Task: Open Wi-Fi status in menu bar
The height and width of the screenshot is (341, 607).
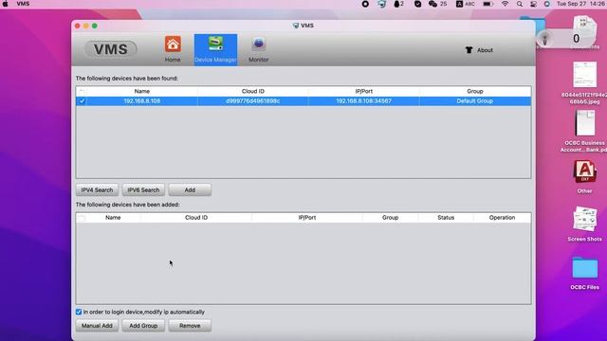Action: click(x=506, y=4)
